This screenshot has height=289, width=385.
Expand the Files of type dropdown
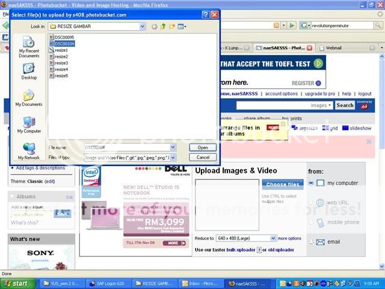tap(173, 158)
